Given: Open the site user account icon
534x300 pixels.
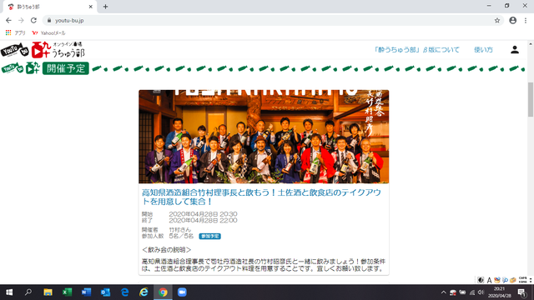Looking at the screenshot, I should click(515, 50).
